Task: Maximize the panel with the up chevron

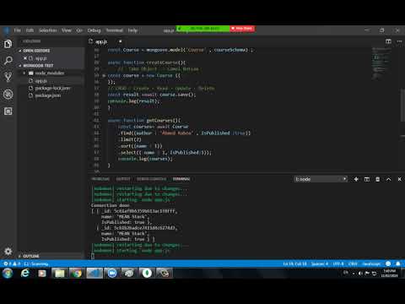Action: pos(388,179)
